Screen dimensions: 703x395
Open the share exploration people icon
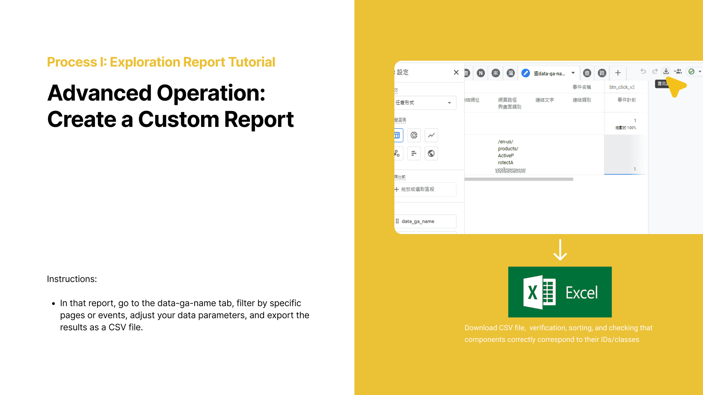[678, 71]
